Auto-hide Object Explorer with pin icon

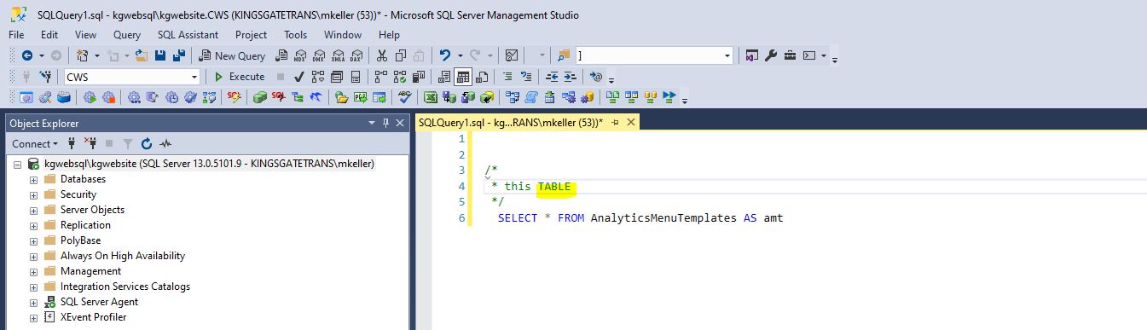385,124
